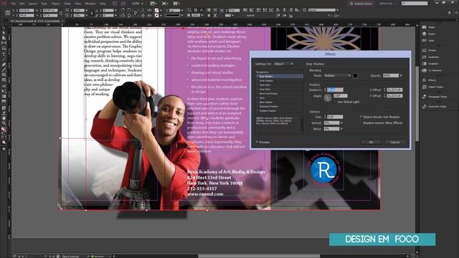Toggle the Drop Shadow effect checkbox

point(257,77)
